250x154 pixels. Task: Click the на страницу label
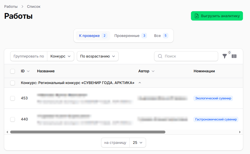[115, 143]
